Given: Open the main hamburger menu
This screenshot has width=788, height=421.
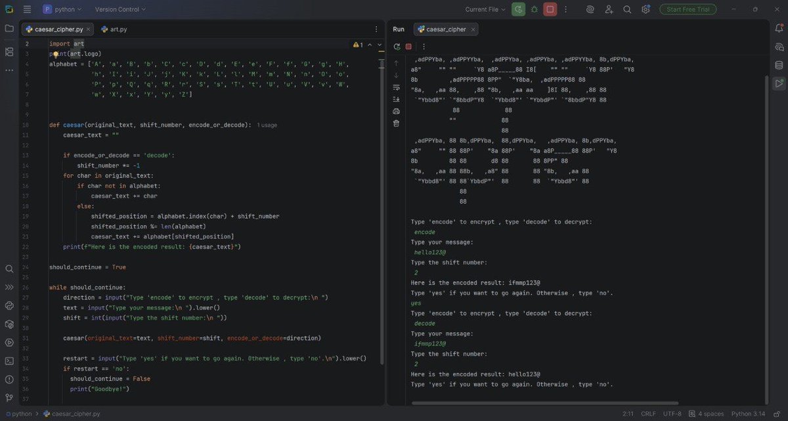Looking at the screenshot, I should point(27,9).
